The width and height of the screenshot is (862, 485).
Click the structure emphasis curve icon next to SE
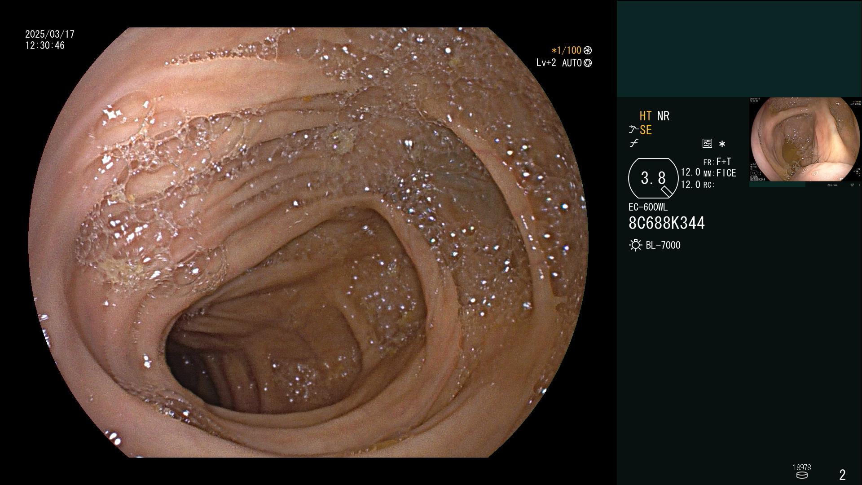click(x=633, y=130)
